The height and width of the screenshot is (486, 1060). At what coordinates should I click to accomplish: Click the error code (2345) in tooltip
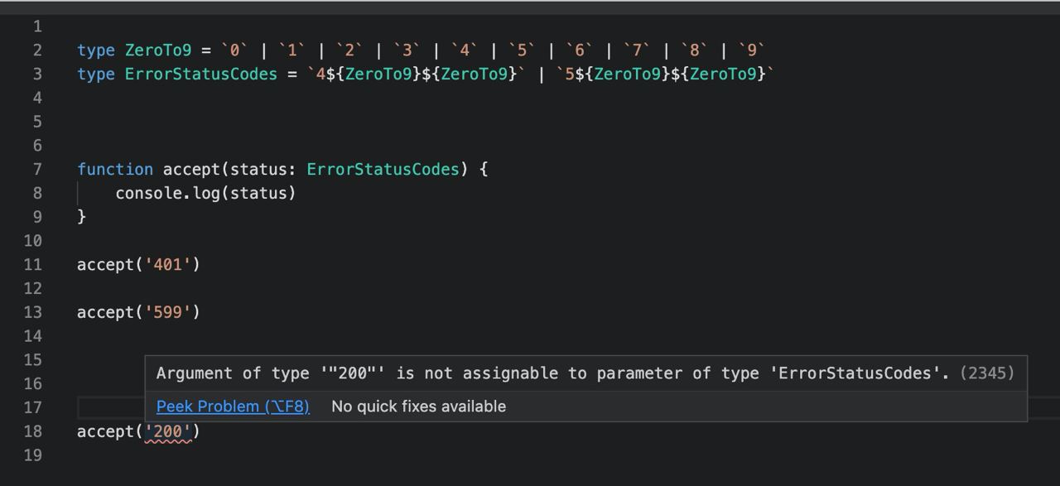coord(987,373)
